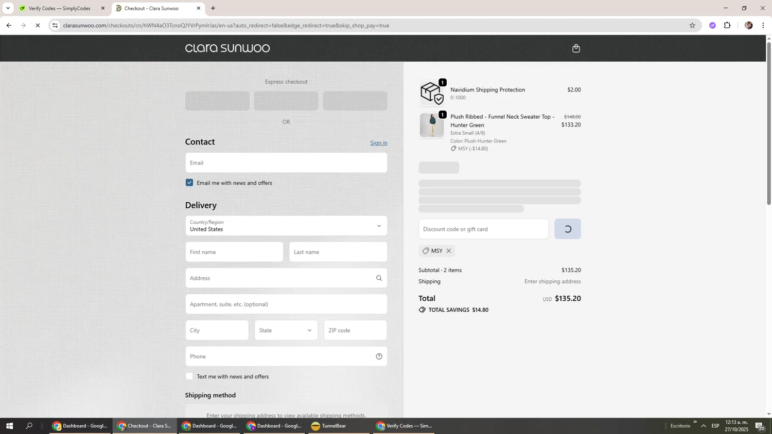The image size is (772, 434).
Task: Open the browser extensions puzzle icon
Action: pyautogui.click(x=727, y=25)
